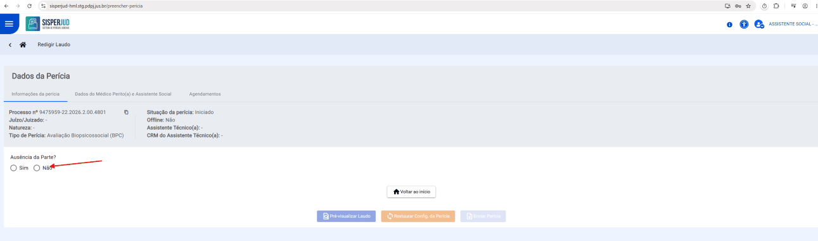Bookmark this page with the star
818x241 pixels.
pyautogui.click(x=748, y=6)
